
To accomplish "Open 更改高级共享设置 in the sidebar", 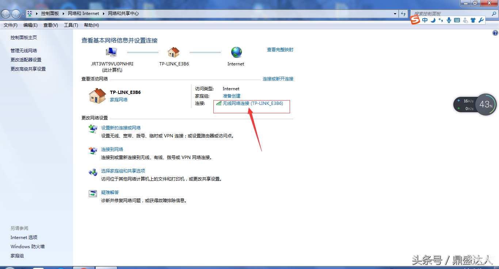I will click(28, 69).
